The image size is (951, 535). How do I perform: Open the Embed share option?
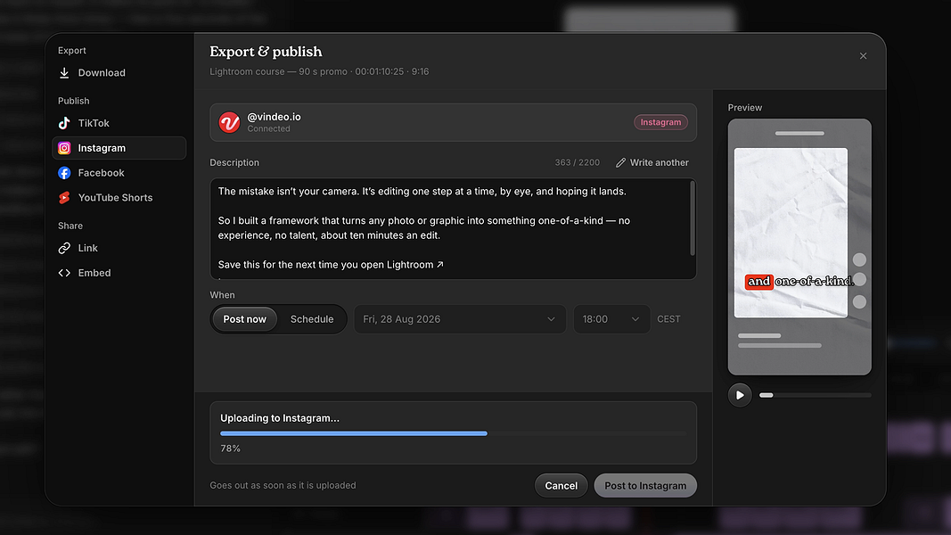(x=119, y=273)
